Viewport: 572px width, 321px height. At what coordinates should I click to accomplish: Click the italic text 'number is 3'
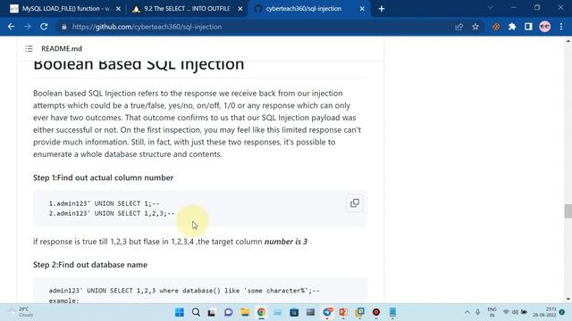[x=286, y=242]
